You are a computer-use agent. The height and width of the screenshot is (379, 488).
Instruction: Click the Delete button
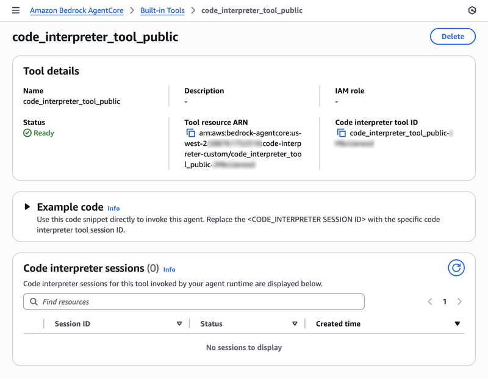[453, 37]
